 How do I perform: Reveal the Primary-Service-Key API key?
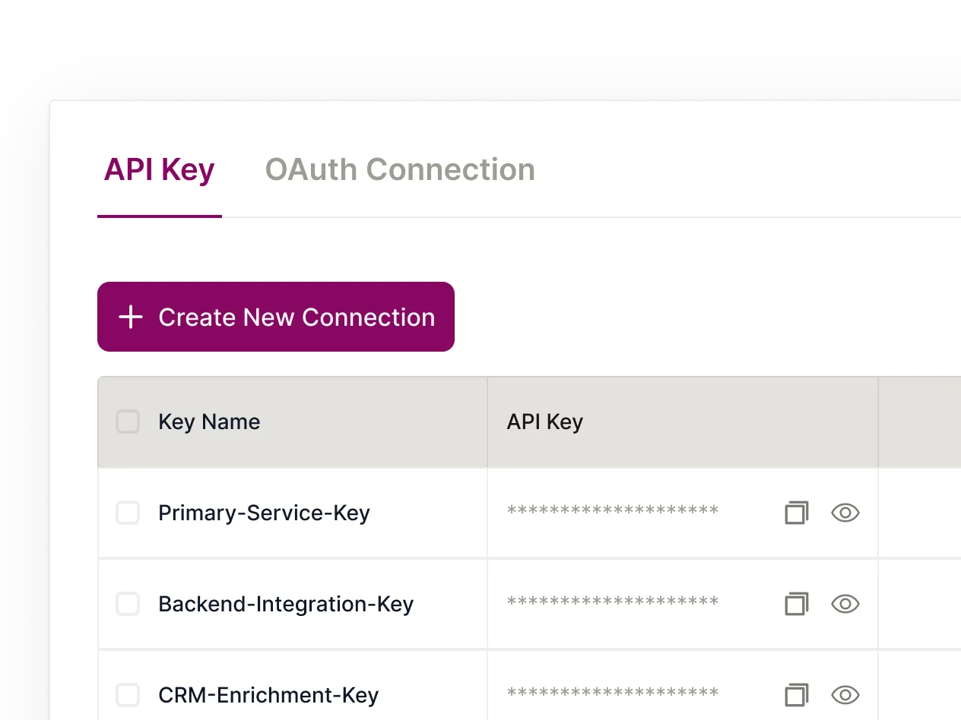coord(845,513)
